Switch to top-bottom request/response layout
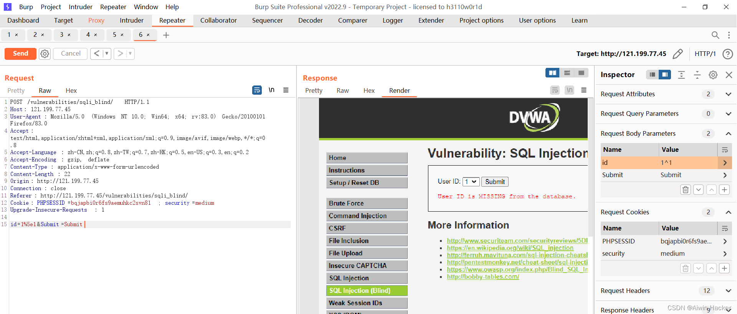The image size is (737, 314). [x=567, y=73]
